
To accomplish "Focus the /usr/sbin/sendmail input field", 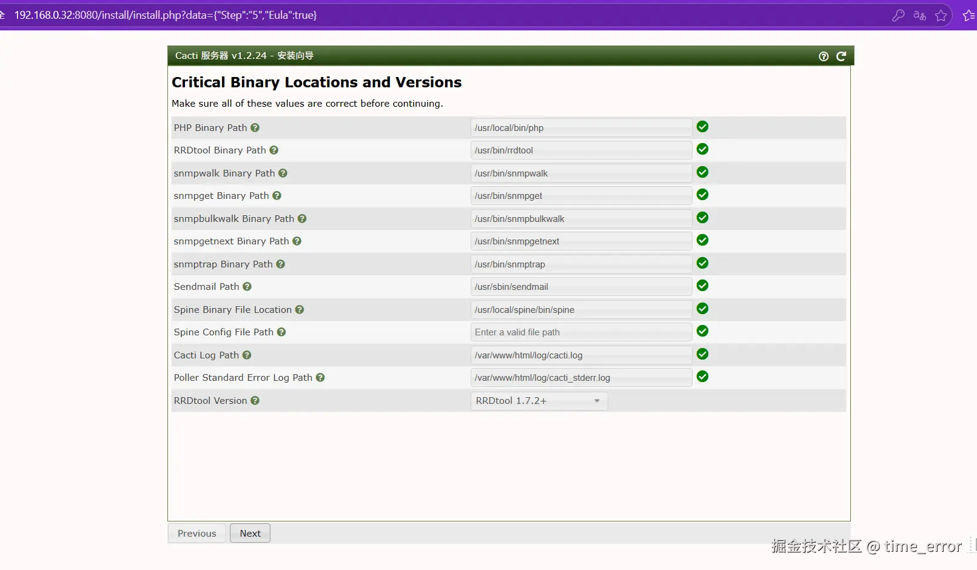I will coord(581,287).
